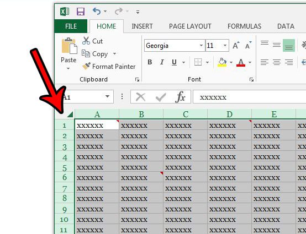This screenshot has height=234, width=306.
Task: Set Middle Align for cells
Action: coord(277,45)
